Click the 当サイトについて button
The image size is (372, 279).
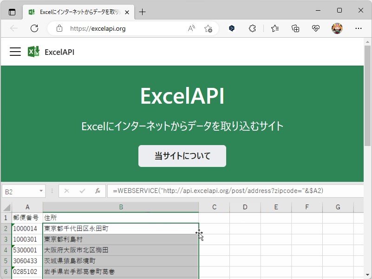pos(182,156)
